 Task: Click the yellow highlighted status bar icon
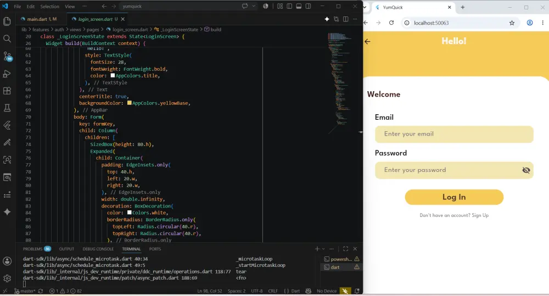click(345, 291)
